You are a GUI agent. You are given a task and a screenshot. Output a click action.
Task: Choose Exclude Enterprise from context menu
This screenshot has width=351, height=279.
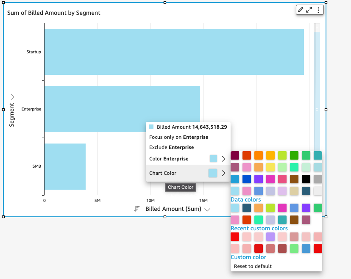(171, 147)
